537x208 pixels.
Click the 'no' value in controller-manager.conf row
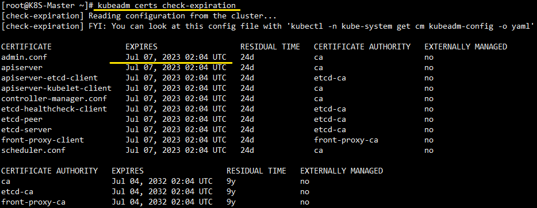429,99
